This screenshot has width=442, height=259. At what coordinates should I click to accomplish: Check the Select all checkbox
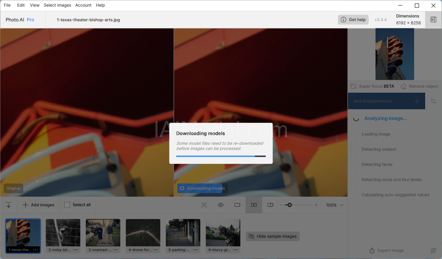coord(67,205)
